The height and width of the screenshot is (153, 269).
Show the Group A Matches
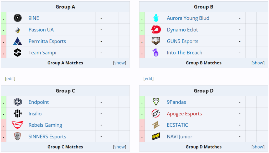point(120,63)
